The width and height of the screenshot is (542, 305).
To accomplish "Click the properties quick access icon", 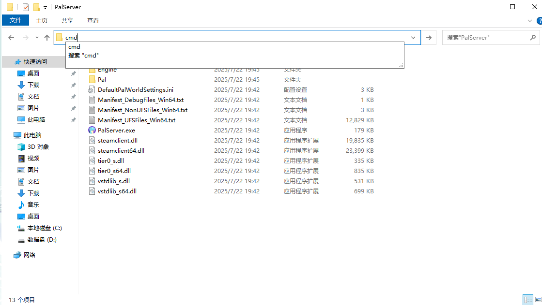I will tap(25, 7).
